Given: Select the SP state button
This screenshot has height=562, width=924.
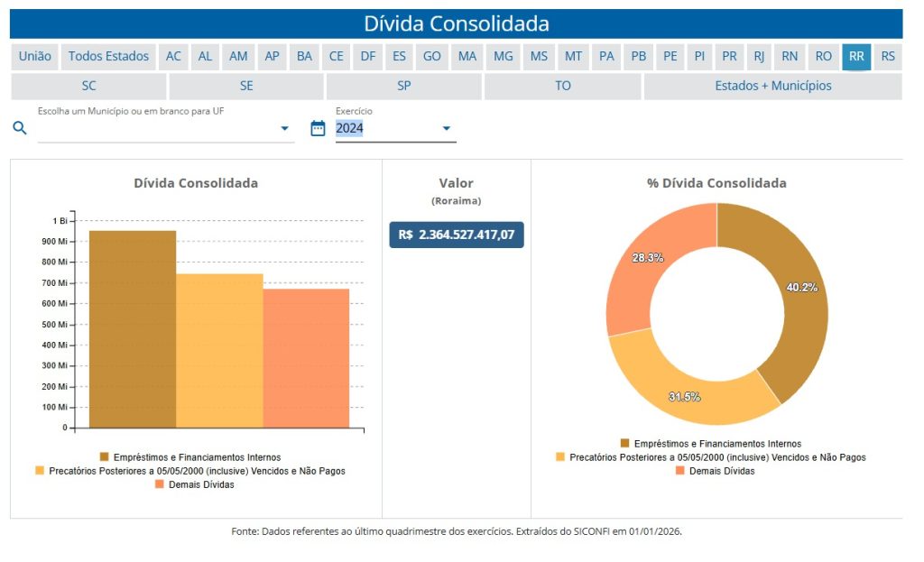Looking at the screenshot, I should click(404, 86).
